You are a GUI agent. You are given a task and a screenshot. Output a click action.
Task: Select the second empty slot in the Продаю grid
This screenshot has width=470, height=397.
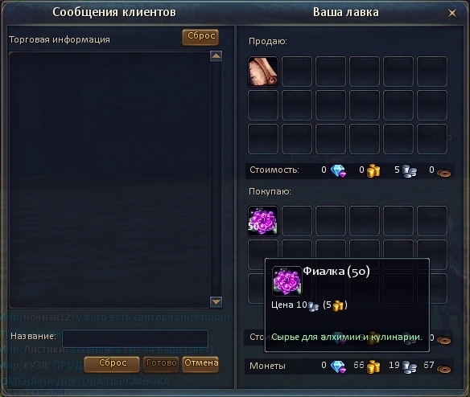330,72
